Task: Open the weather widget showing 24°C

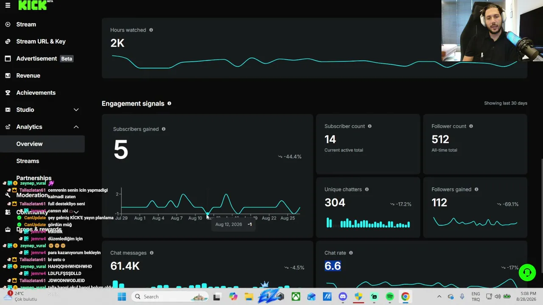Action: coord(20,296)
